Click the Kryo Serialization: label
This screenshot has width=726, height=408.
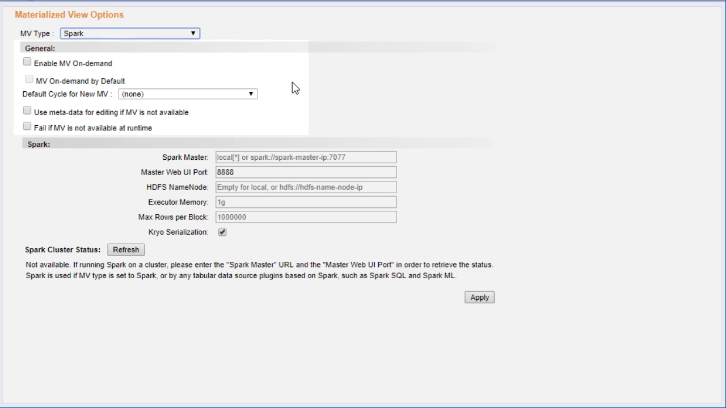[x=178, y=232]
